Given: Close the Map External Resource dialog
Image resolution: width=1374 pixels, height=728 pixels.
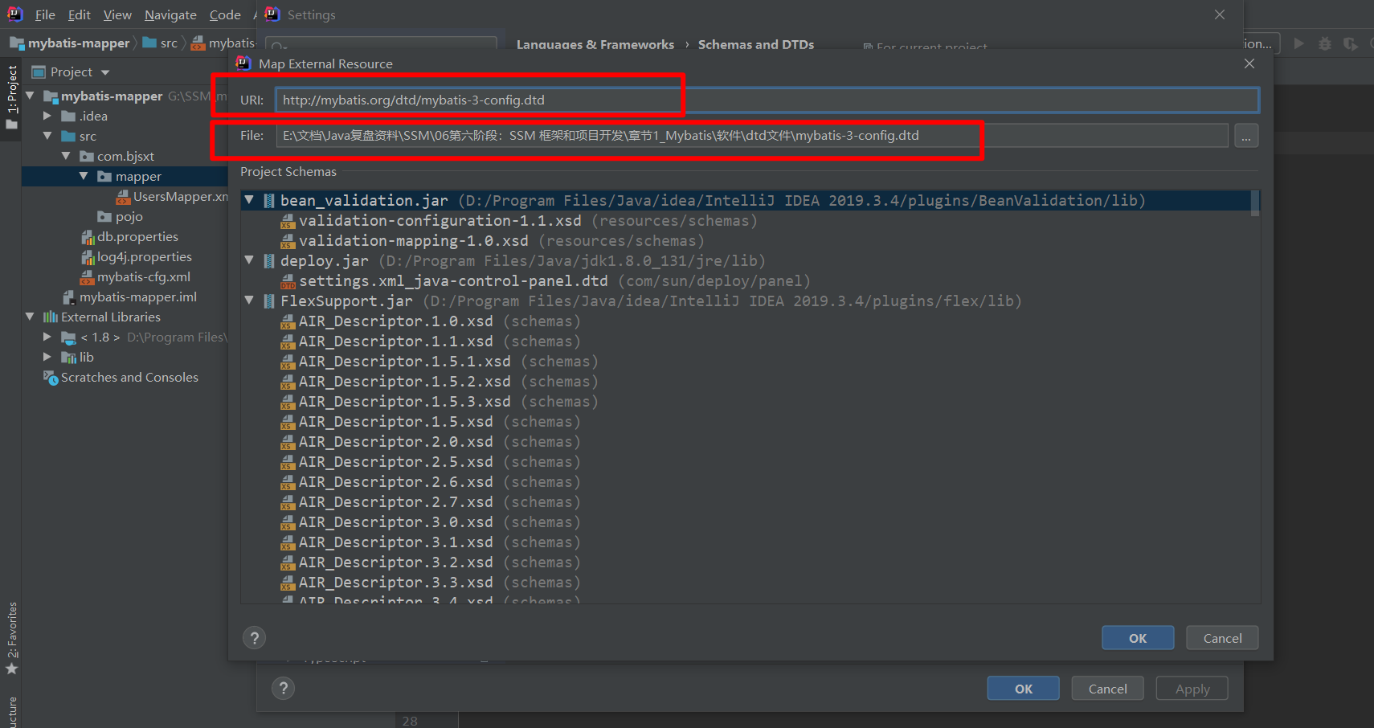Looking at the screenshot, I should click(x=1249, y=63).
